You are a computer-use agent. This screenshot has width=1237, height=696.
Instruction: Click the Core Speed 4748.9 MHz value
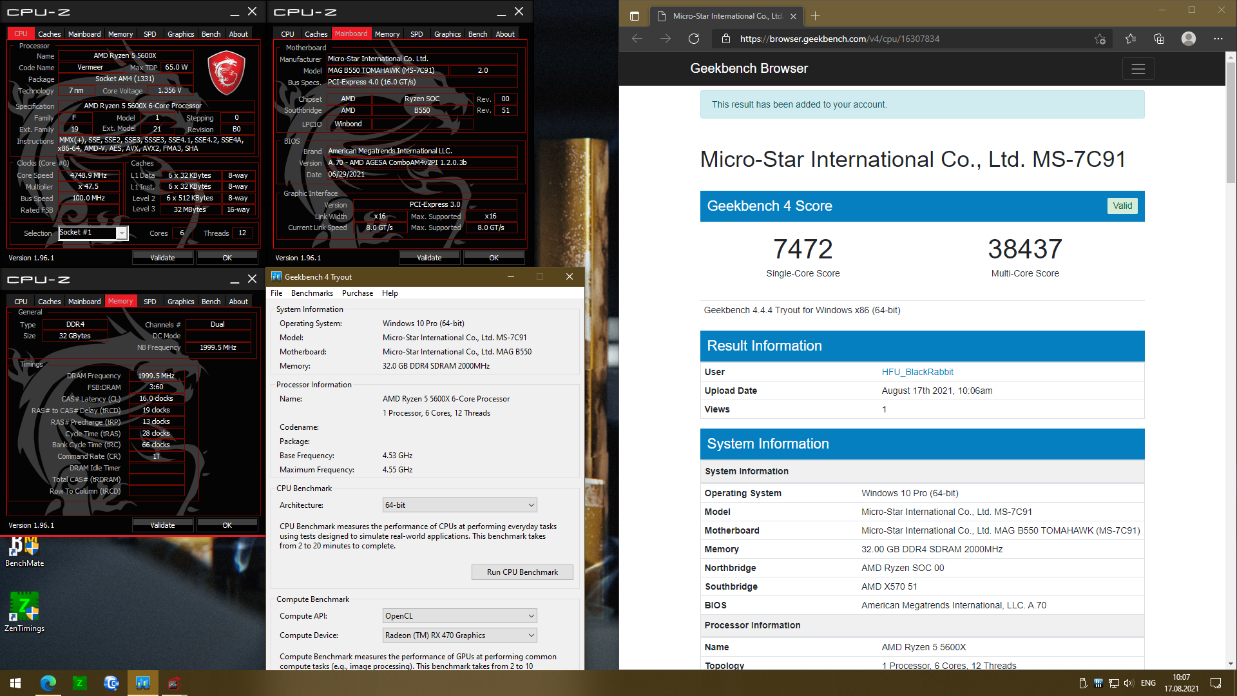88,175
